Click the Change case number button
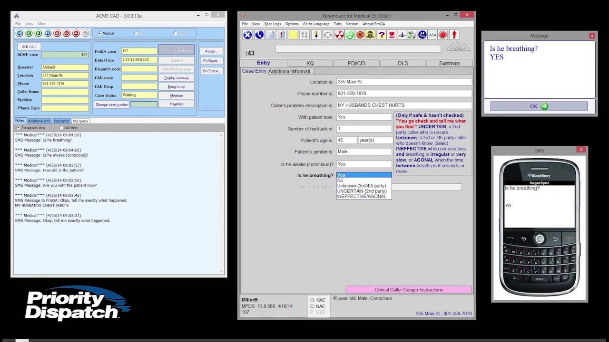This screenshot has height=342, width=609. [x=111, y=104]
